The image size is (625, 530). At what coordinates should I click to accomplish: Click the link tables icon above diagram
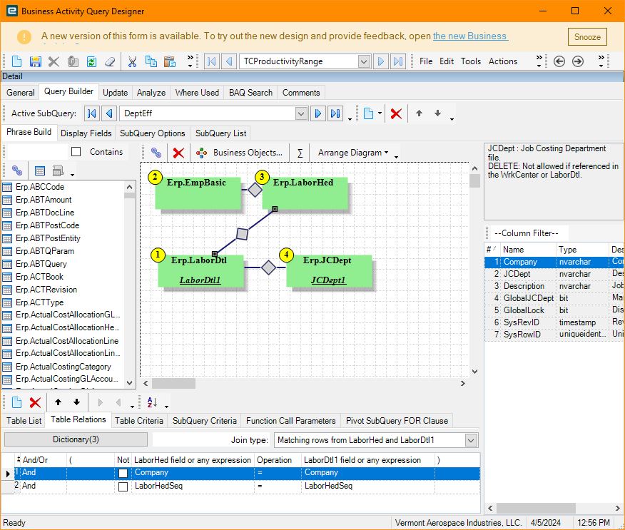156,153
